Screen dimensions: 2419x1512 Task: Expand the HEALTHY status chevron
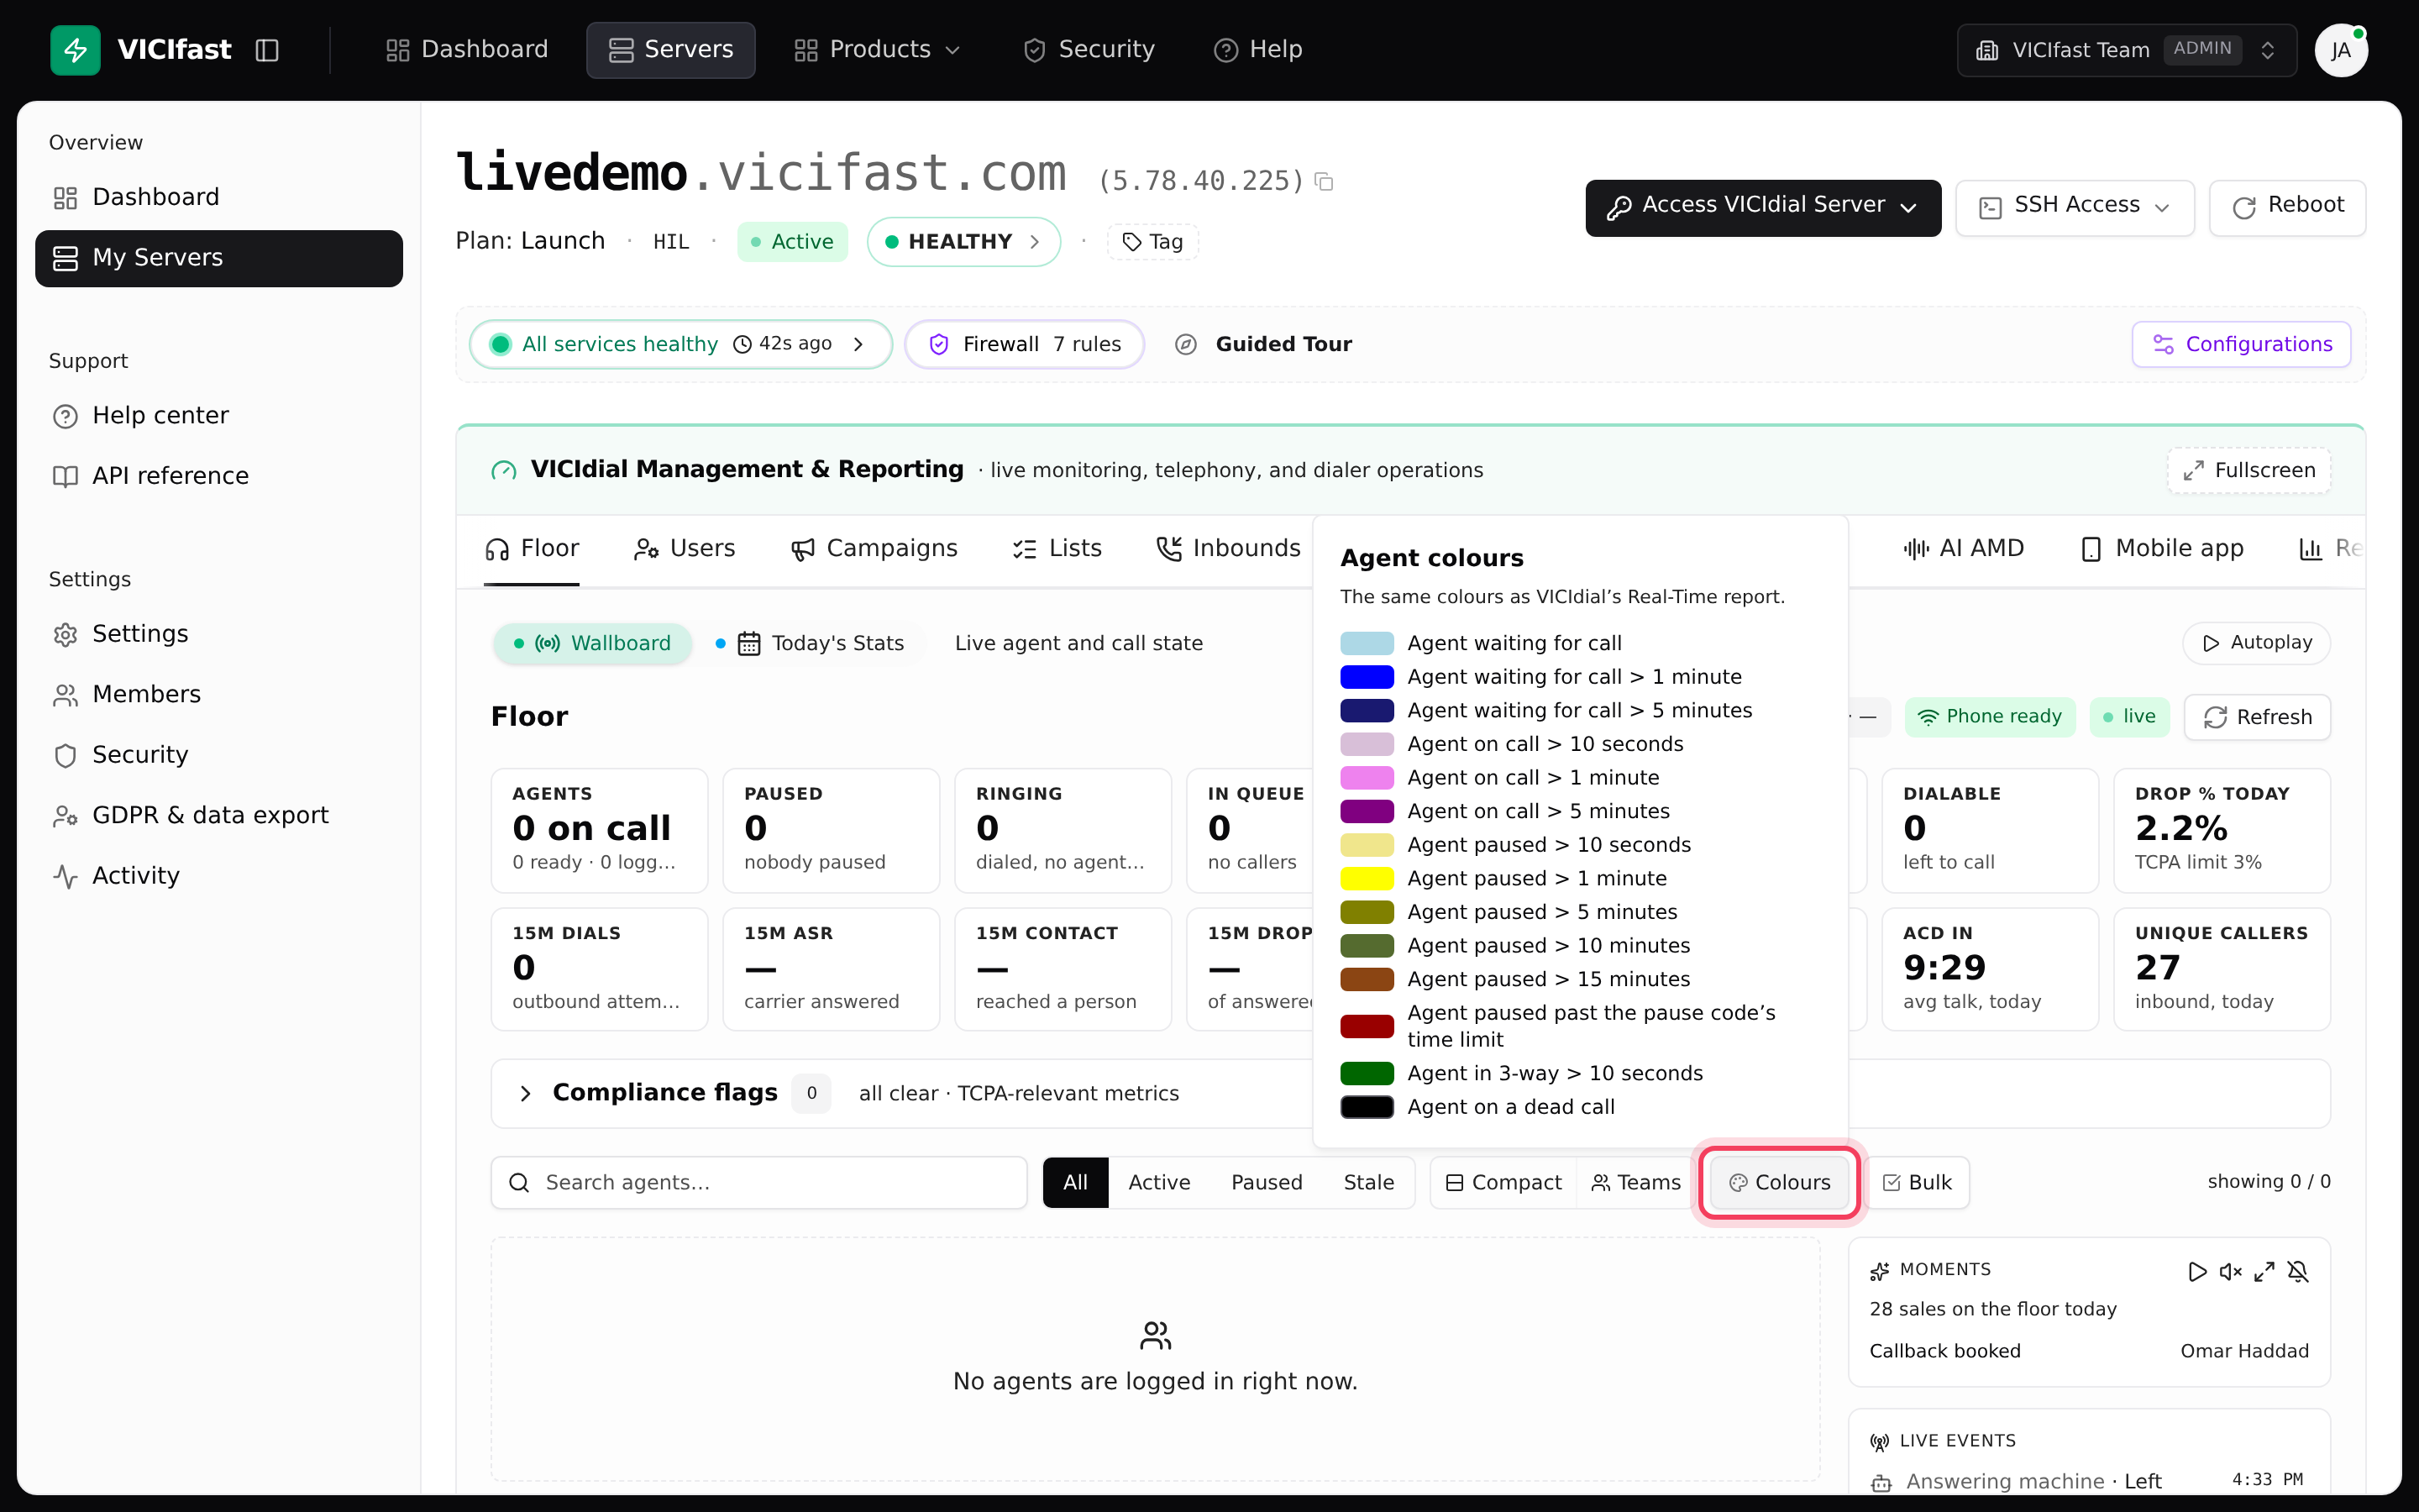pos(1035,242)
